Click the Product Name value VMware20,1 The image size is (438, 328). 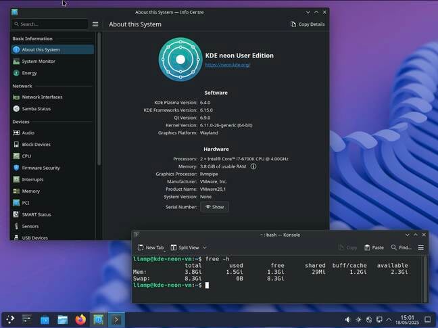point(213,189)
